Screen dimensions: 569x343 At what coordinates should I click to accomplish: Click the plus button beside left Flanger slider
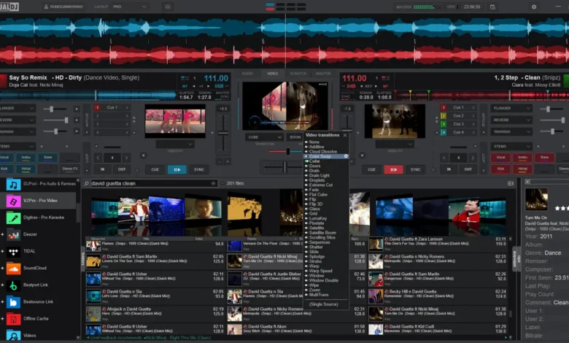77,109
